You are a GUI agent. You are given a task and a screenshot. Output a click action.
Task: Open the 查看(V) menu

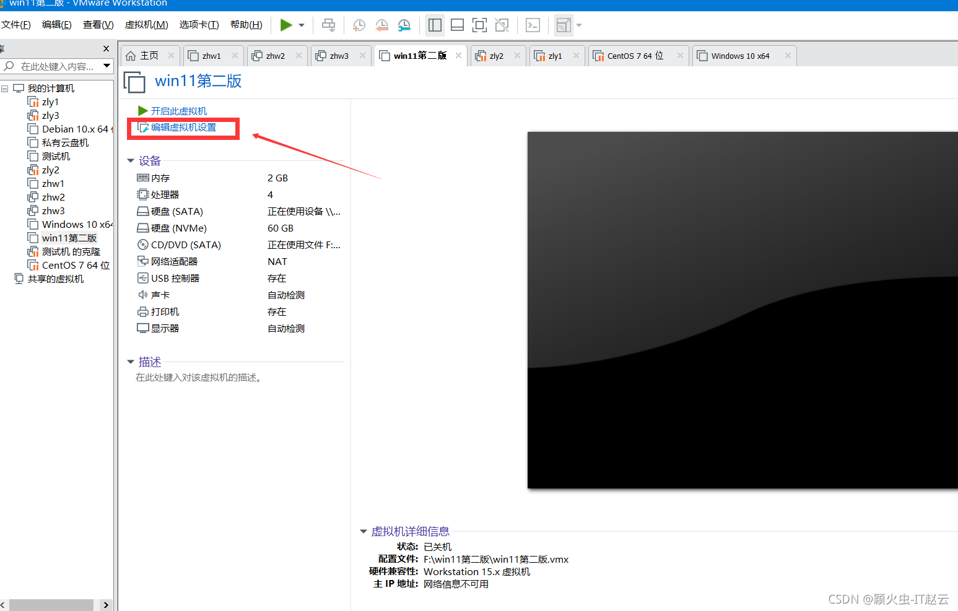point(98,25)
